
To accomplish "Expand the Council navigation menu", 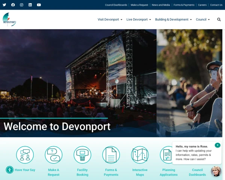I will click(202, 19).
